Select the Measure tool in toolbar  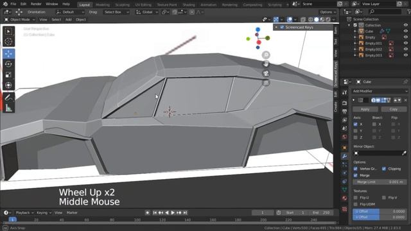[8, 108]
